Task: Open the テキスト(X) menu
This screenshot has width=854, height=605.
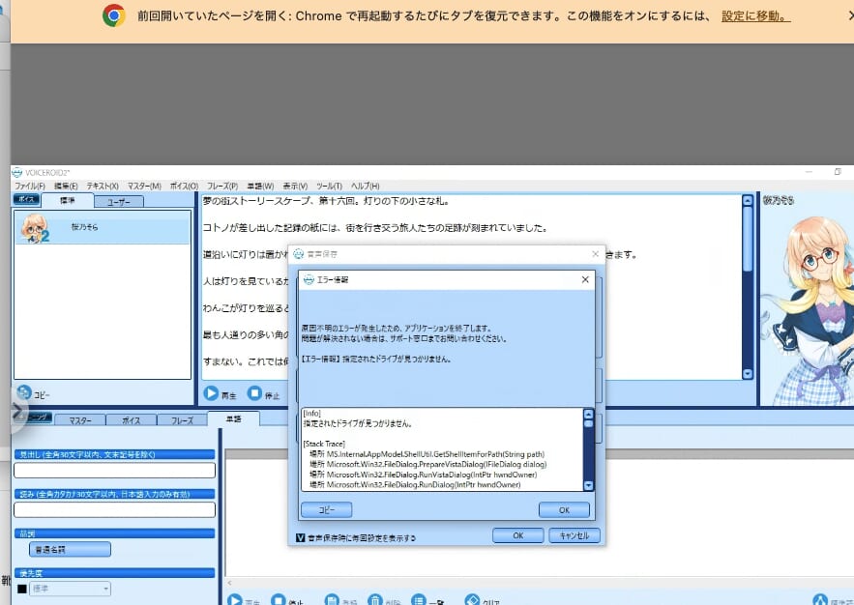Action: tap(103, 187)
